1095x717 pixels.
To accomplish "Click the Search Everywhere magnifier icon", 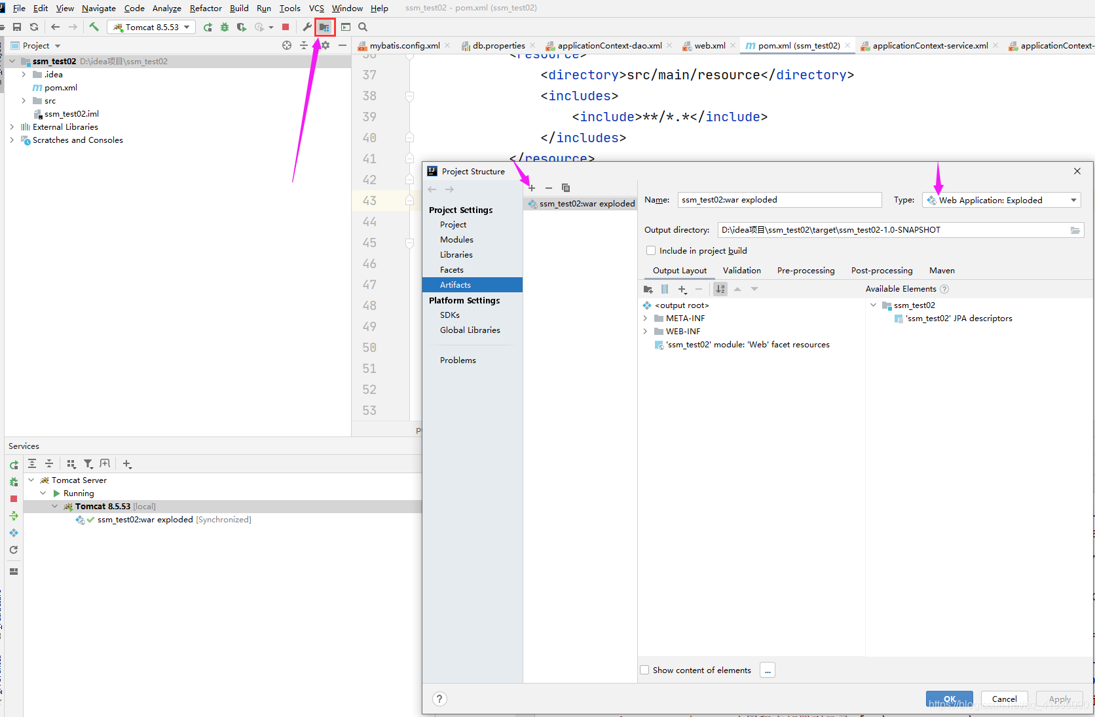I will tap(363, 27).
